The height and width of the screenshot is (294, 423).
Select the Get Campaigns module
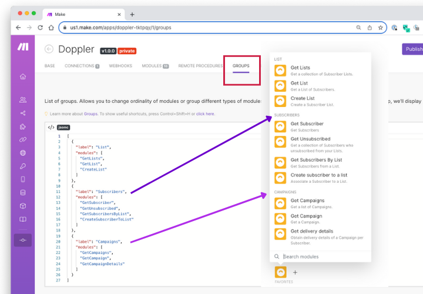point(321,203)
